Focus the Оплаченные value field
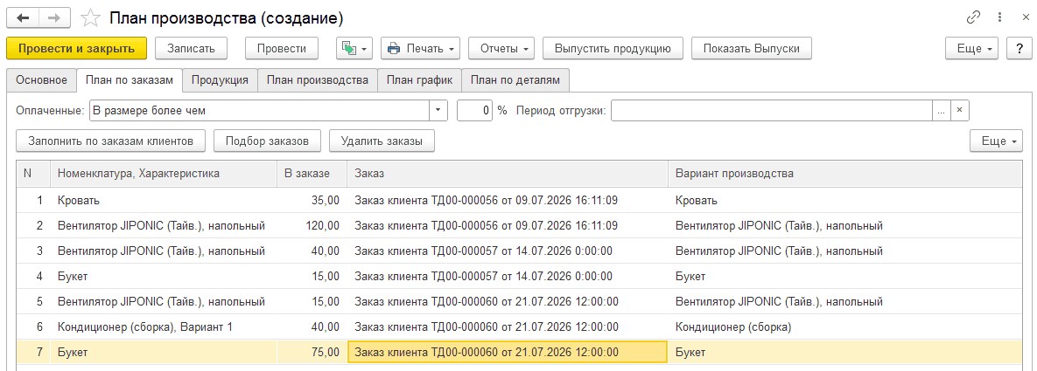Viewport: 1037px width, 371px height. [x=259, y=111]
